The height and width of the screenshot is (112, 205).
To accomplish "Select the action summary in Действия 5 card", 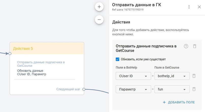I will 41,68.
